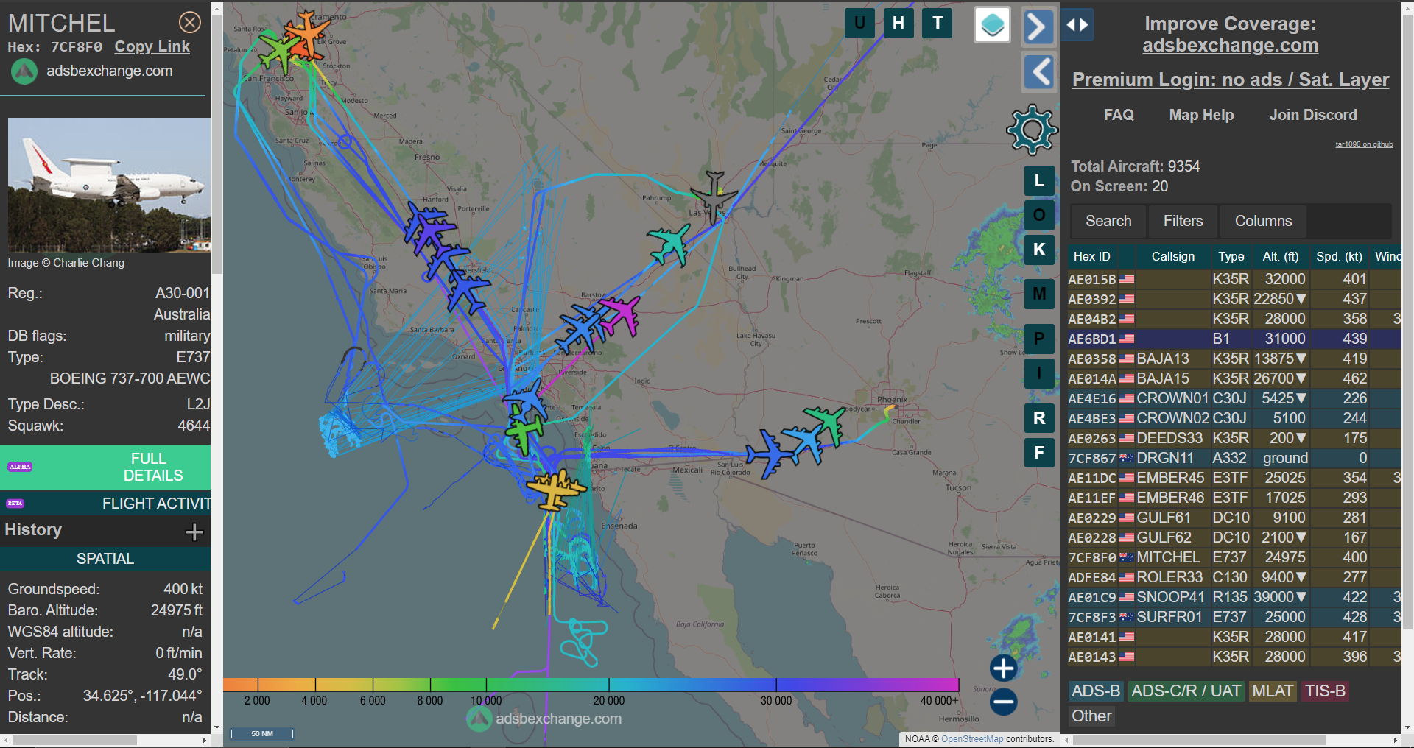The width and height of the screenshot is (1414, 748).
Task: Toggle the sidebar with double-arrow button
Action: [1077, 25]
